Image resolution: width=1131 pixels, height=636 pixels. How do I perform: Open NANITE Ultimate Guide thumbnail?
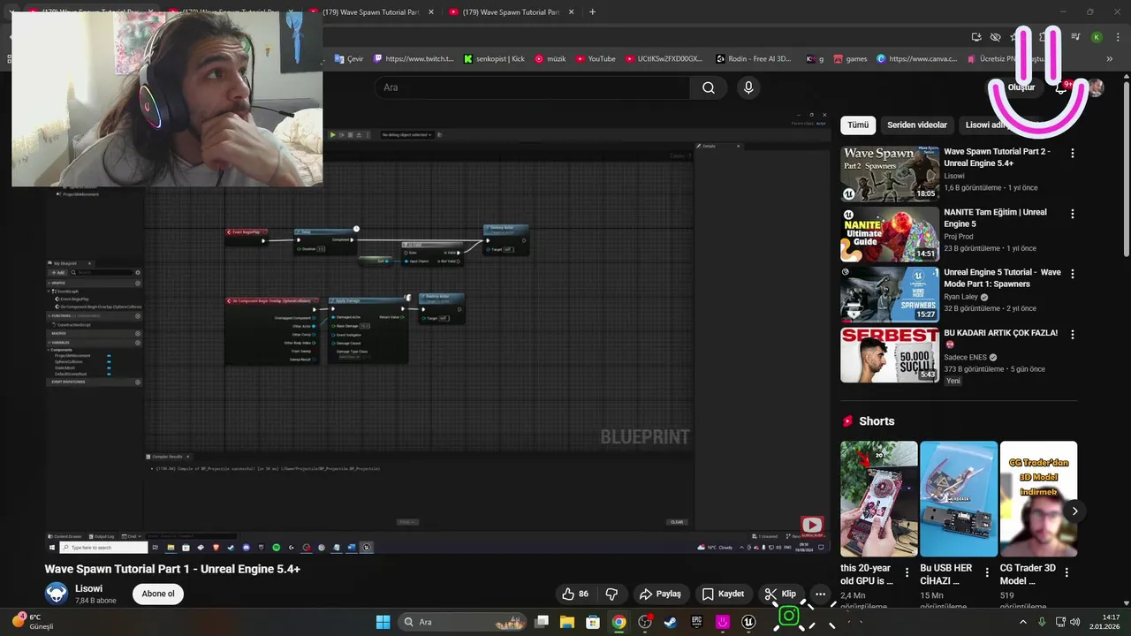[890, 234]
